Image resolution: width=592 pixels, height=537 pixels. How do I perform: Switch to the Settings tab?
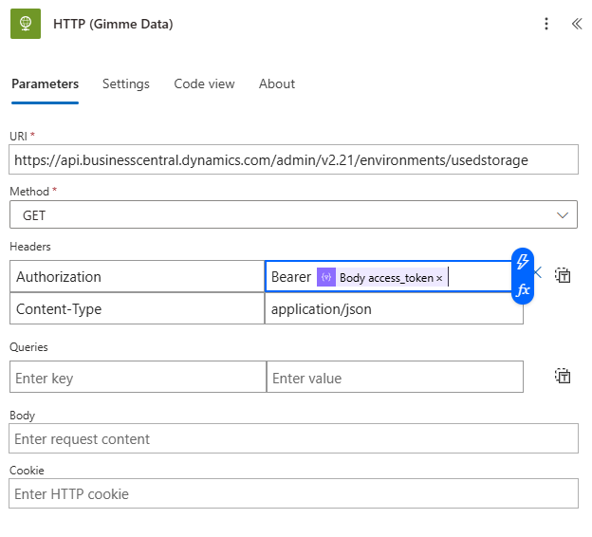click(126, 83)
